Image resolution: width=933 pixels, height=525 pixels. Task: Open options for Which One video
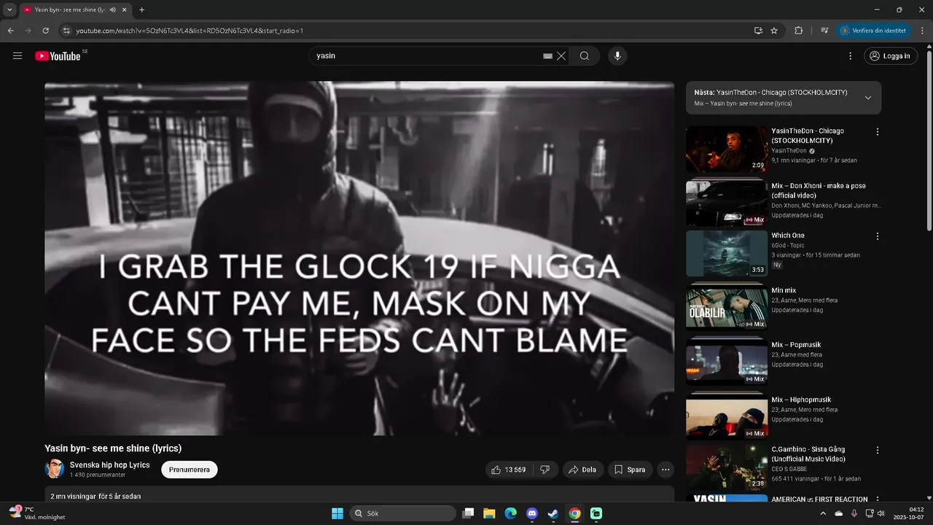[x=878, y=236]
